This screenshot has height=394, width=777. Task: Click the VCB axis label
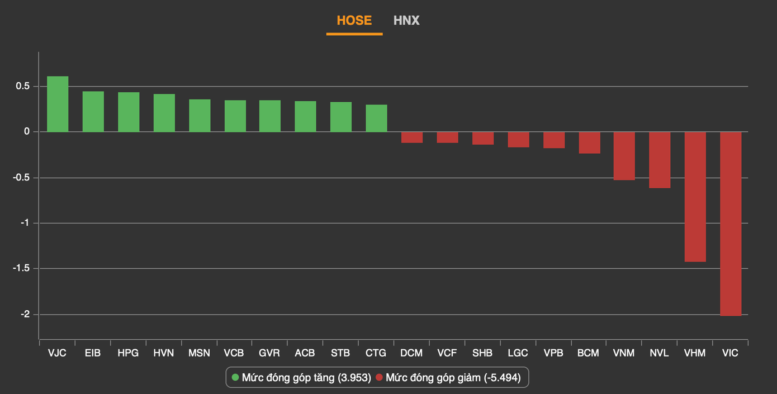(x=234, y=353)
